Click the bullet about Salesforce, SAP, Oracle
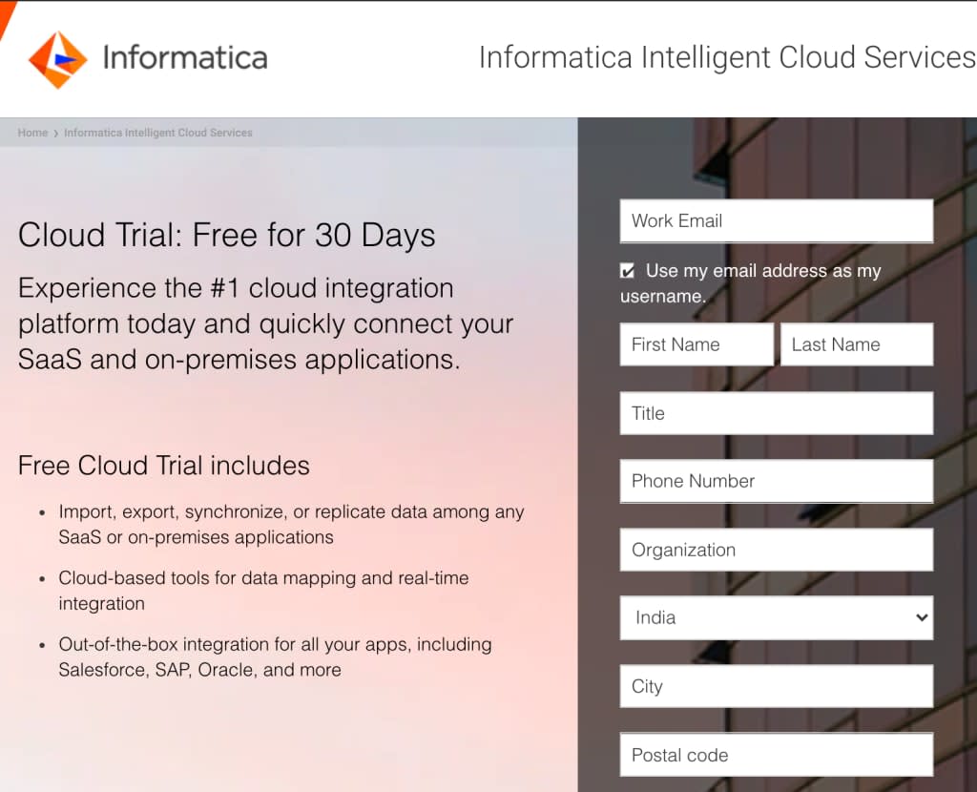Viewport: 977px width, 792px height. click(x=275, y=657)
